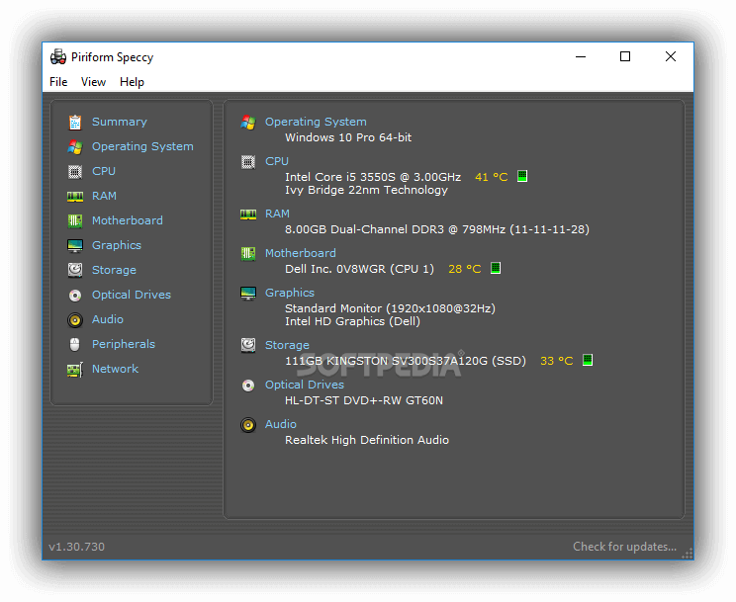Click the Audio speaker icon in summary panel
The image size is (736, 602).
(248, 425)
